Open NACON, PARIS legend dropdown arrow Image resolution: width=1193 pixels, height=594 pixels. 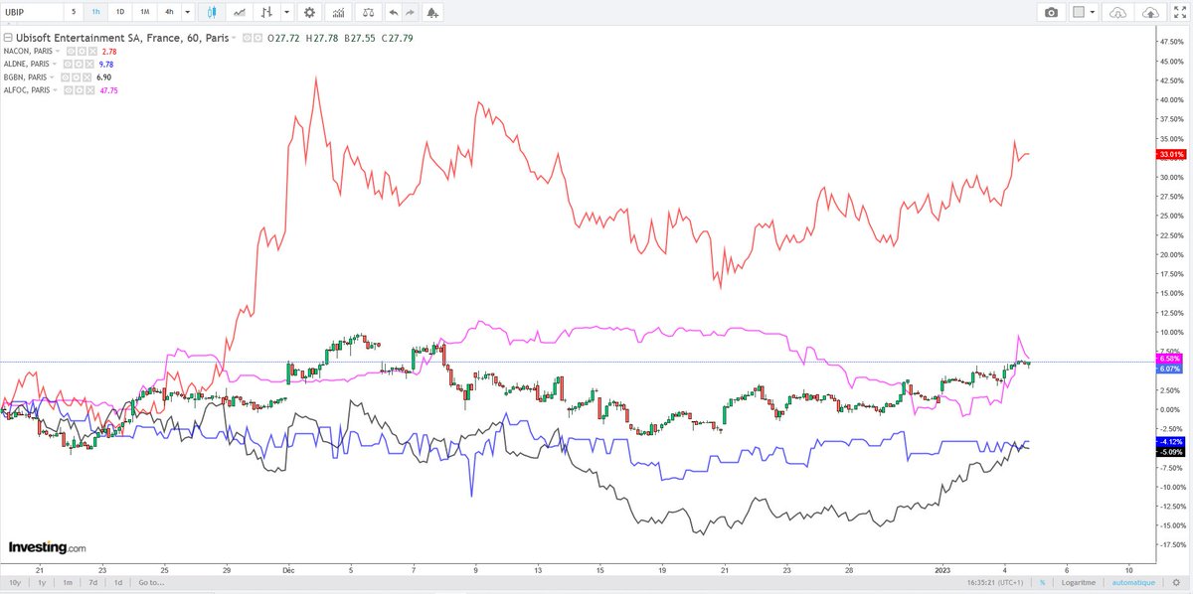(x=58, y=51)
